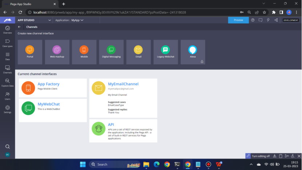Click the warning triangle icon in edit toolbar
Viewport: 302px width, 170px height.
[274, 156]
